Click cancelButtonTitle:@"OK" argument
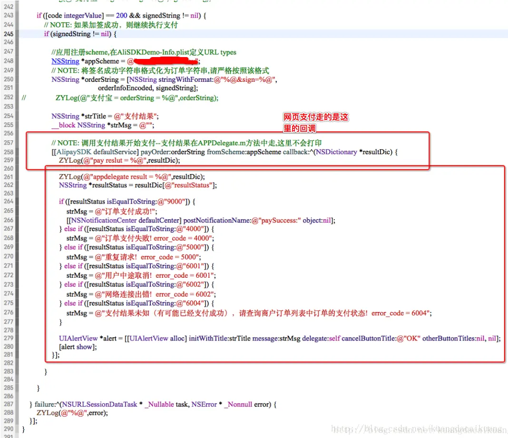Viewport: 508px width, 438px height. [x=381, y=339]
